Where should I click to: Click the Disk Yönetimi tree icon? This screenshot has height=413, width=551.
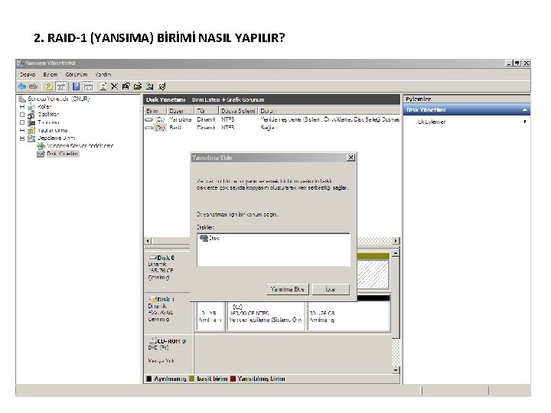pos(41,154)
